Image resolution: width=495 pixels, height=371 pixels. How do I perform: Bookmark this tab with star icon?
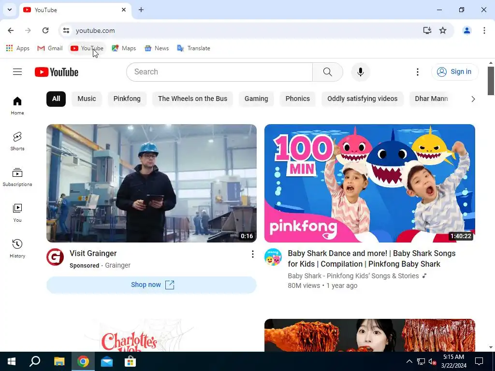pos(443,30)
